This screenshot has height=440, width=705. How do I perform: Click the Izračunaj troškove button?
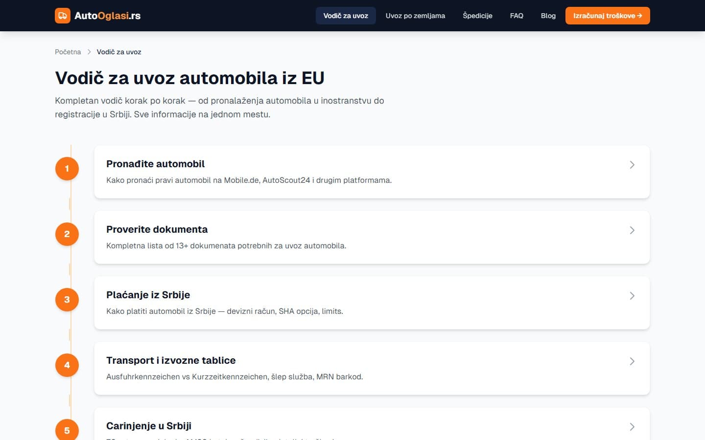click(608, 16)
